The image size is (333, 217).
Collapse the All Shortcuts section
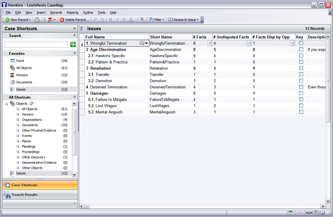pos(74,97)
